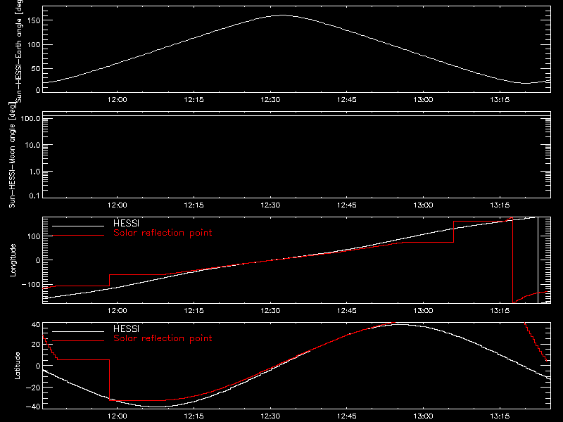Point at 12:30 label under Latitude plot
This screenshot has width=563, height=422.
pyautogui.click(x=270, y=416)
